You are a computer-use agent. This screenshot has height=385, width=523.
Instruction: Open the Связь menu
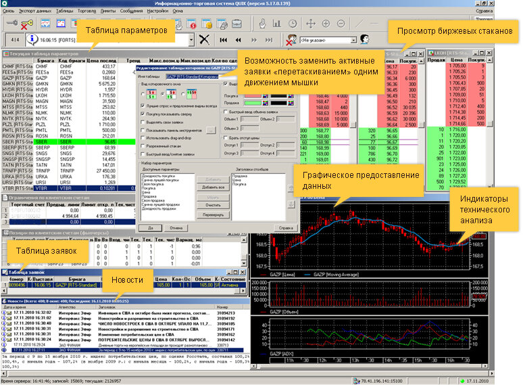click(x=9, y=11)
